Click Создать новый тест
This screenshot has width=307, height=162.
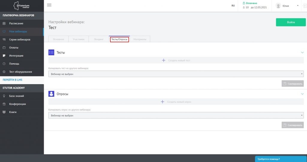[176, 60]
